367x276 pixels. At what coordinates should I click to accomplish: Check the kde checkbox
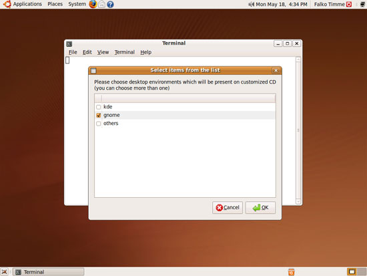(x=99, y=107)
